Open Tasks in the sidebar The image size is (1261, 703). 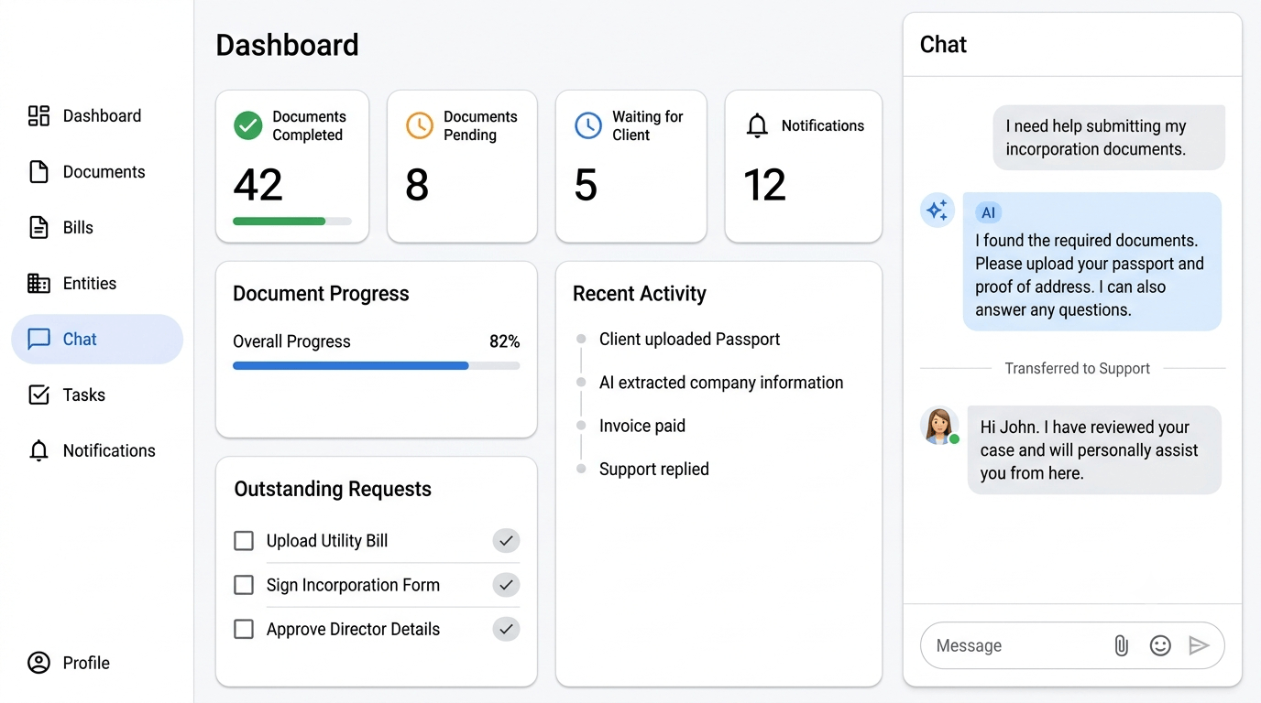[97, 395]
